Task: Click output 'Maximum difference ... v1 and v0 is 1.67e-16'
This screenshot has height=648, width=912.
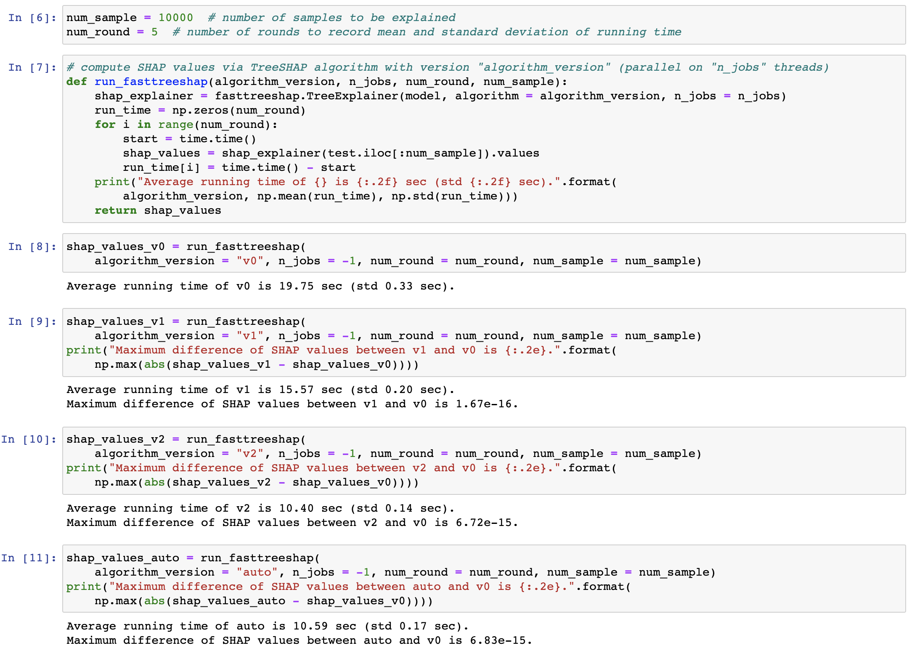Action: click(x=292, y=404)
